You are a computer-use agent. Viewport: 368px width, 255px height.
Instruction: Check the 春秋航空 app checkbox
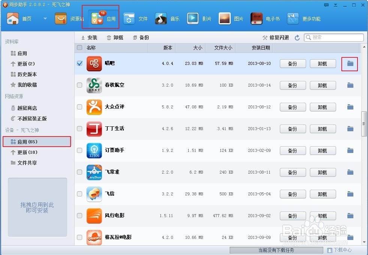tap(80, 85)
